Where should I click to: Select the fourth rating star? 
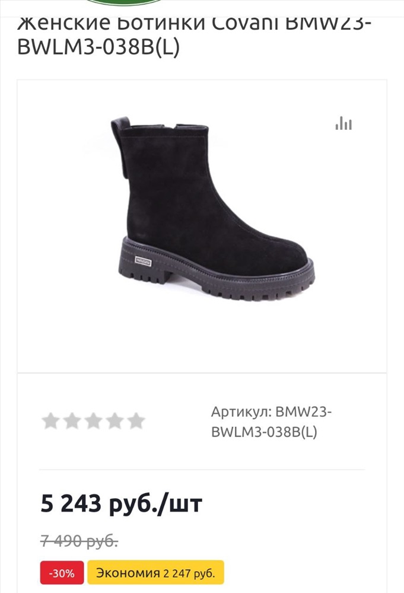click(x=114, y=421)
